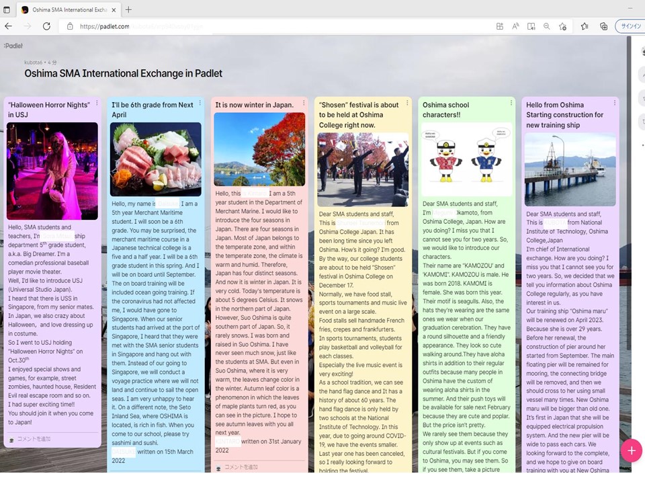Open the Padlet logo home link

pos(13,46)
